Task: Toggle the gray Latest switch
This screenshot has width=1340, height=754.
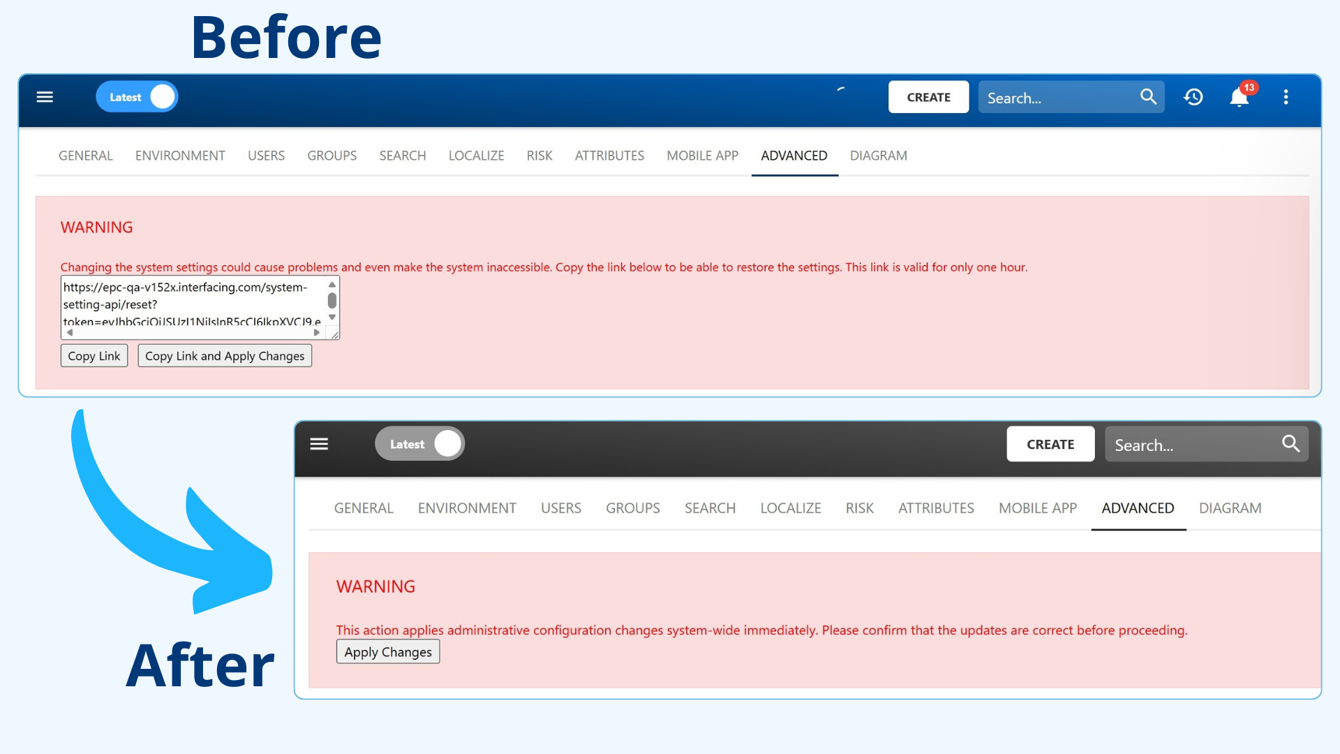Action: point(420,443)
